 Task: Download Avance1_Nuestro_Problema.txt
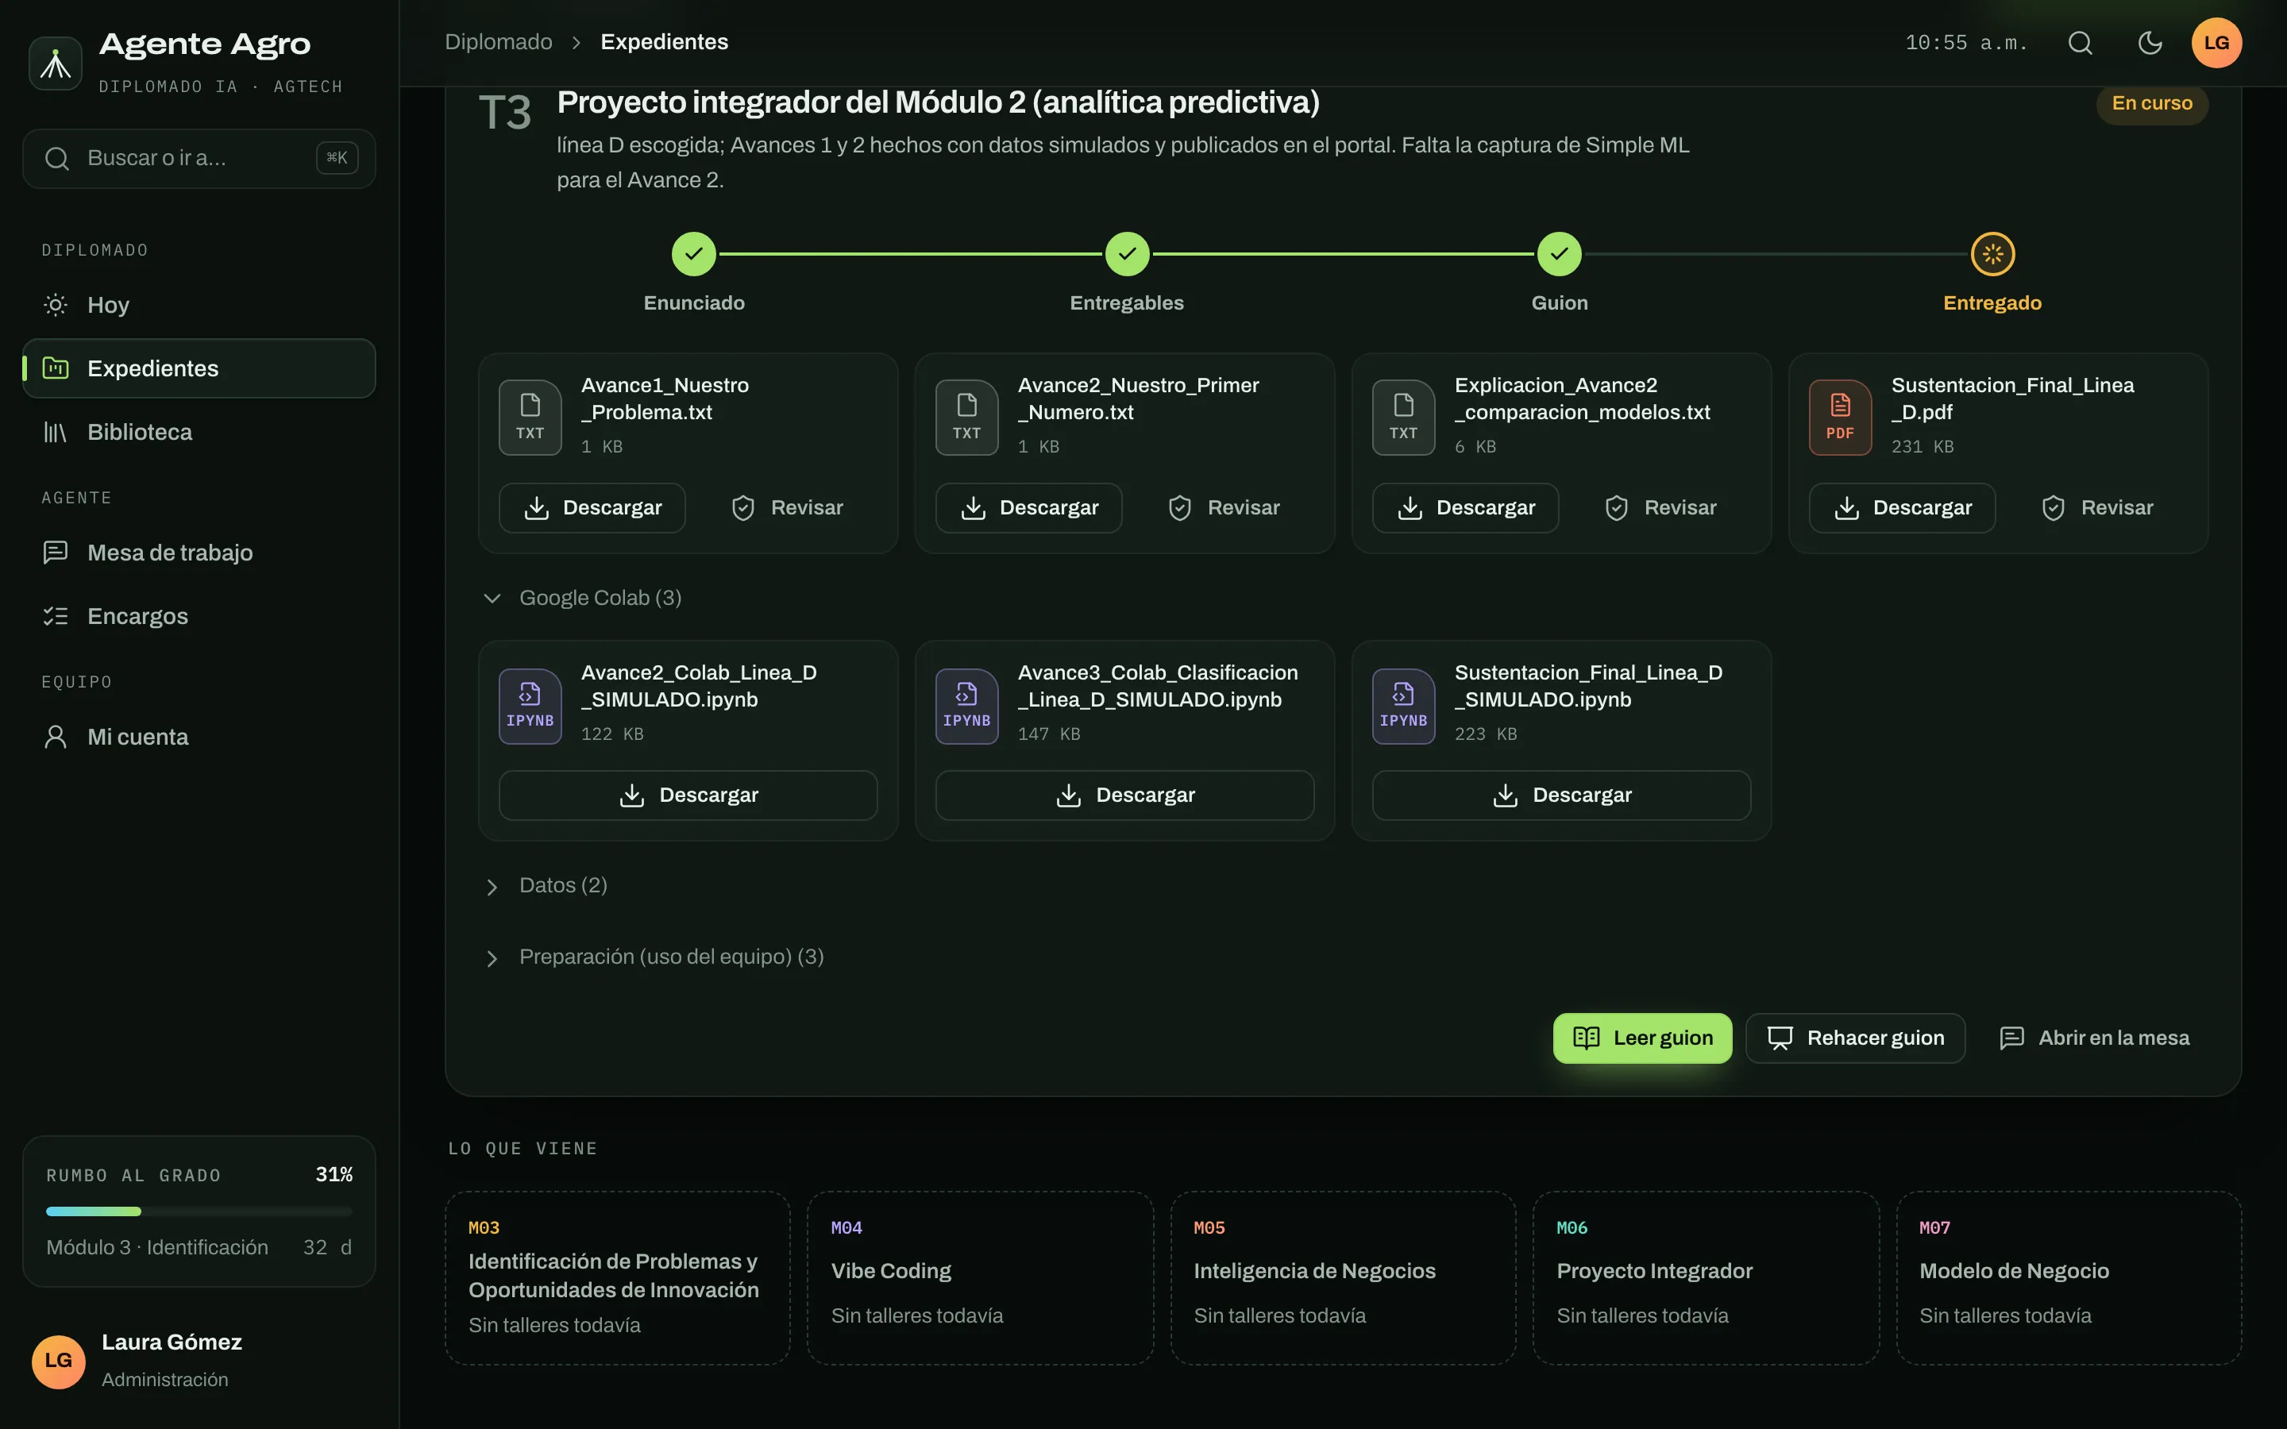point(592,507)
